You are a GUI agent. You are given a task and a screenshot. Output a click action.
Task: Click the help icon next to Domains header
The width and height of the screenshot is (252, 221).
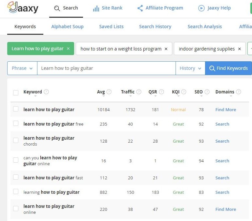click(x=239, y=92)
